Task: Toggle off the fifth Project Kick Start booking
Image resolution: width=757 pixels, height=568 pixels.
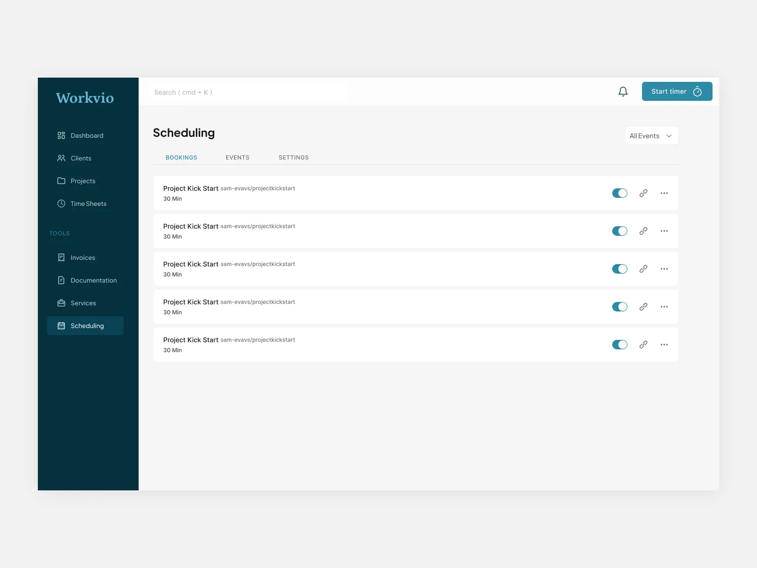Action: pos(620,345)
